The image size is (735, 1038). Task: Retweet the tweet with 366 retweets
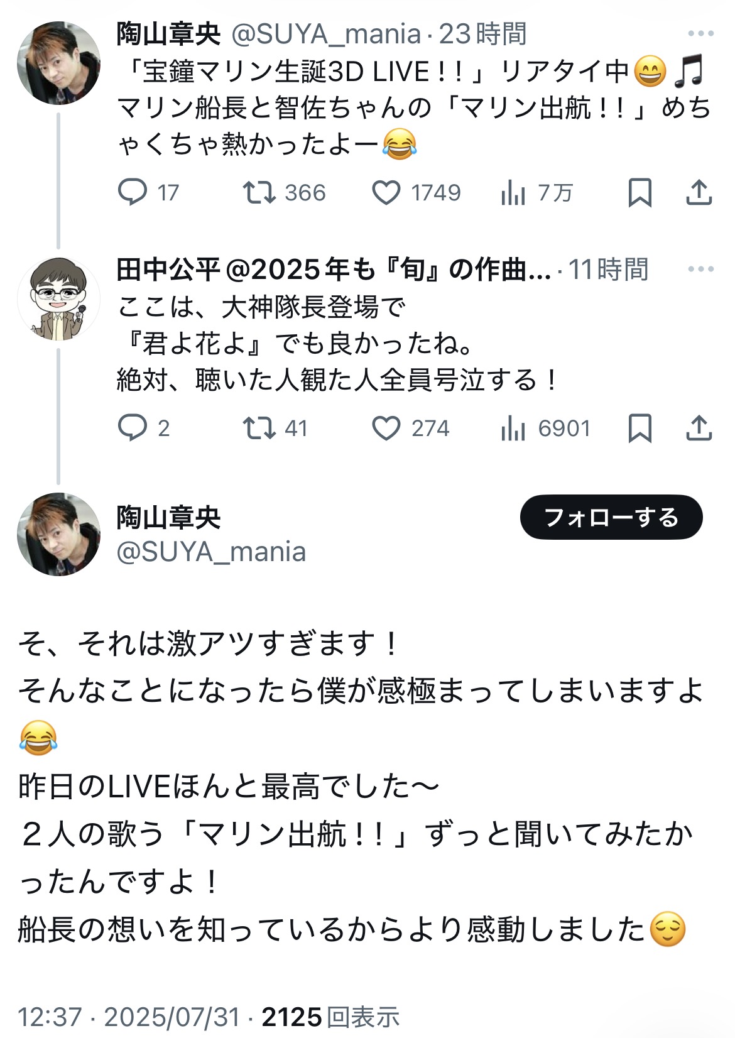click(x=259, y=192)
